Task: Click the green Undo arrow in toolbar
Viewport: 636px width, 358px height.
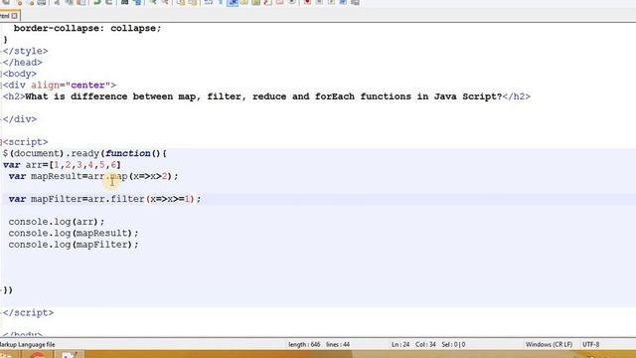Action: tap(97, 2)
